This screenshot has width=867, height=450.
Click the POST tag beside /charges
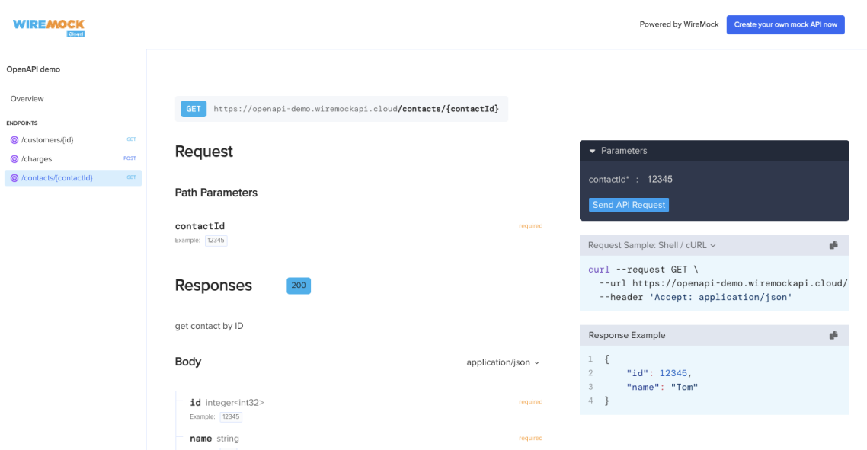pos(130,158)
